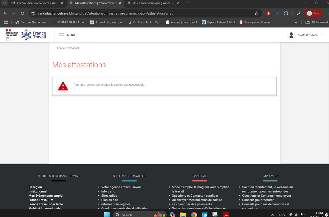Open the Calendar app on the taskbar

(205, 215)
